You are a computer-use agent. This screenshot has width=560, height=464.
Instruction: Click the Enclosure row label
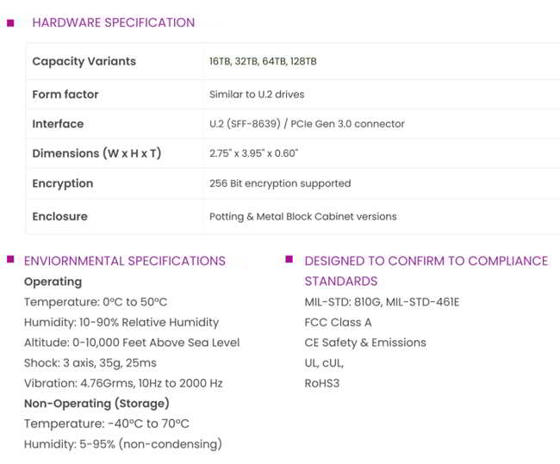60,216
